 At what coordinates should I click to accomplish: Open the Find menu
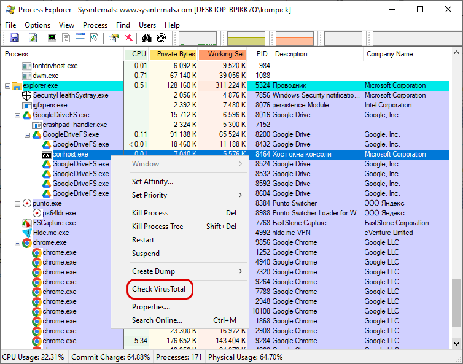click(x=123, y=25)
